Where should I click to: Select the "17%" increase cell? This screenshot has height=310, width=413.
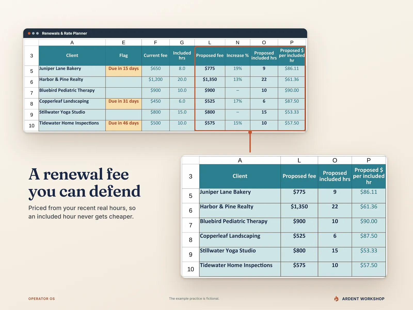coord(237,104)
